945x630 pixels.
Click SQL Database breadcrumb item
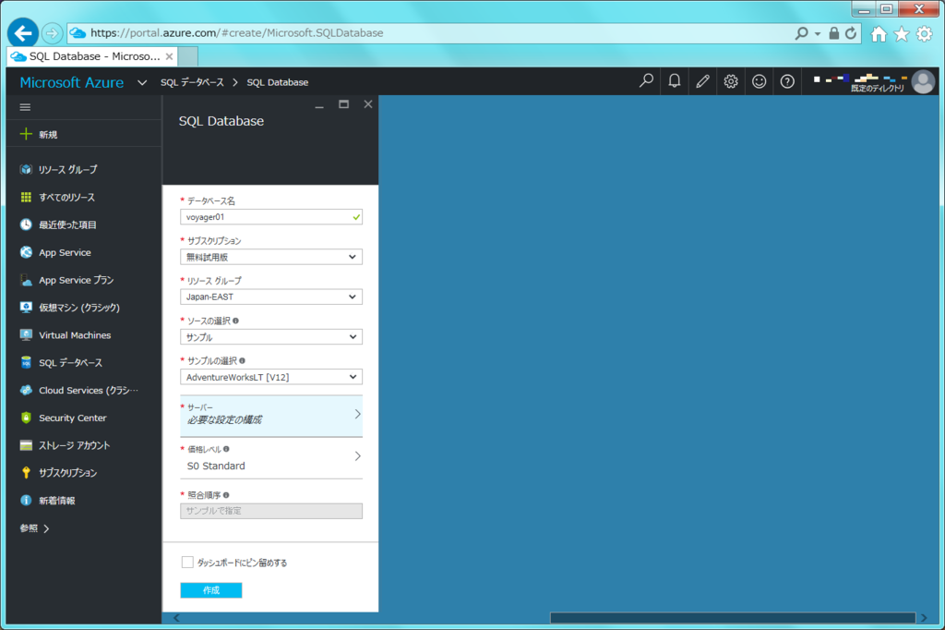tap(277, 82)
